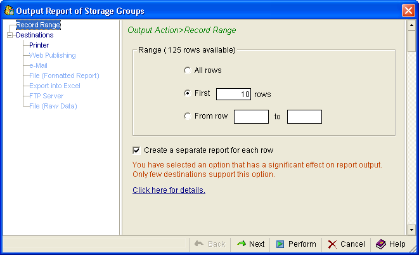The height and width of the screenshot is (255, 419).
Task: Click the First rows count field
Action: coord(233,94)
